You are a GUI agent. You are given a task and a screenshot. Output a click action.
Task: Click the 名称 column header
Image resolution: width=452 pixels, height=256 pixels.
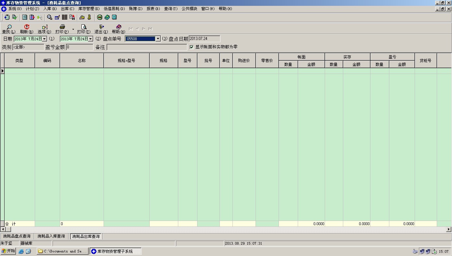point(82,61)
